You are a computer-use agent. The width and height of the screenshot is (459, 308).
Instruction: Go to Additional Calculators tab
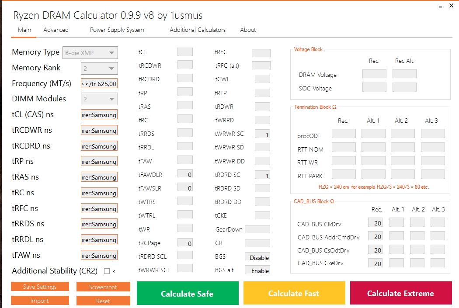pos(198,30)
